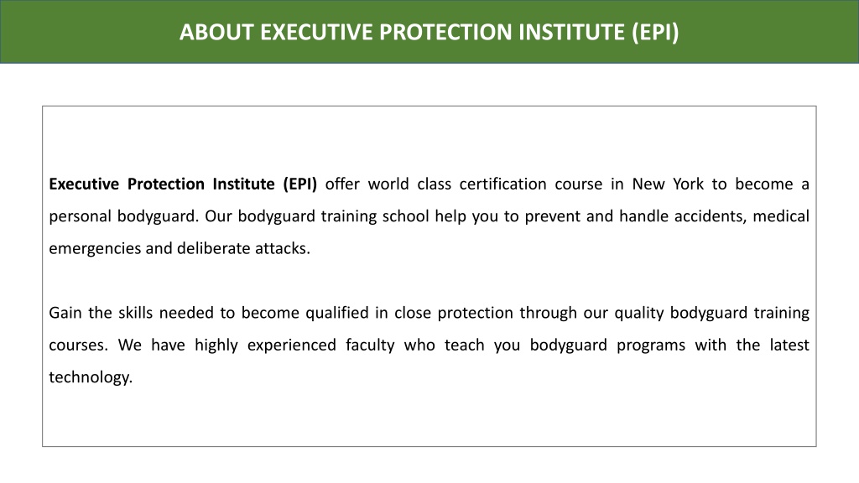
Task: Click the words 'medical' at line end
Action: click(x=781, y=216)
